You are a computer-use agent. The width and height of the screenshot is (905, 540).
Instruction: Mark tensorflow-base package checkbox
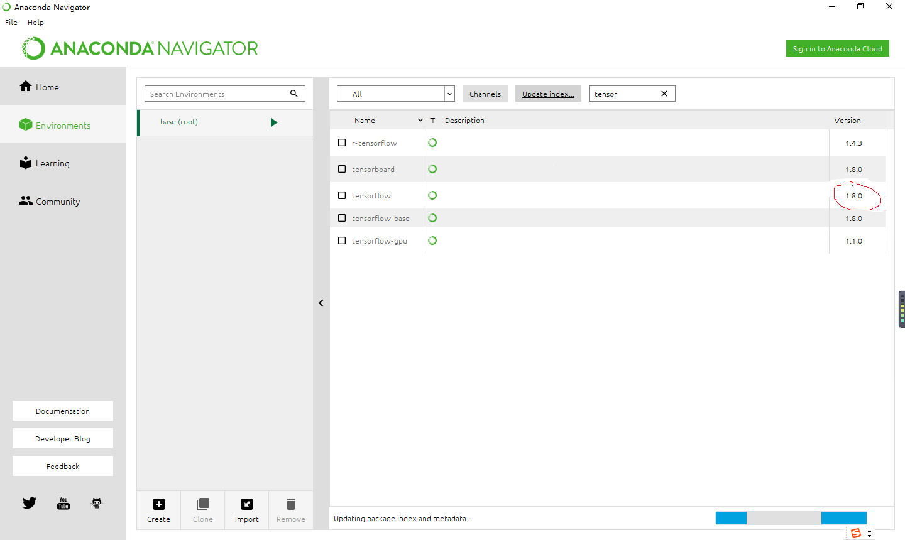(x=342, y=218)
